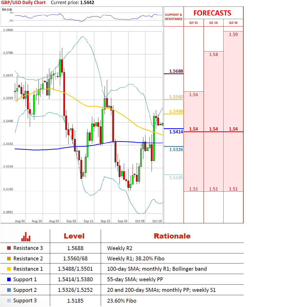Click the 100-day SMA; monthly R1 rationale

click(x=157, y=269)
